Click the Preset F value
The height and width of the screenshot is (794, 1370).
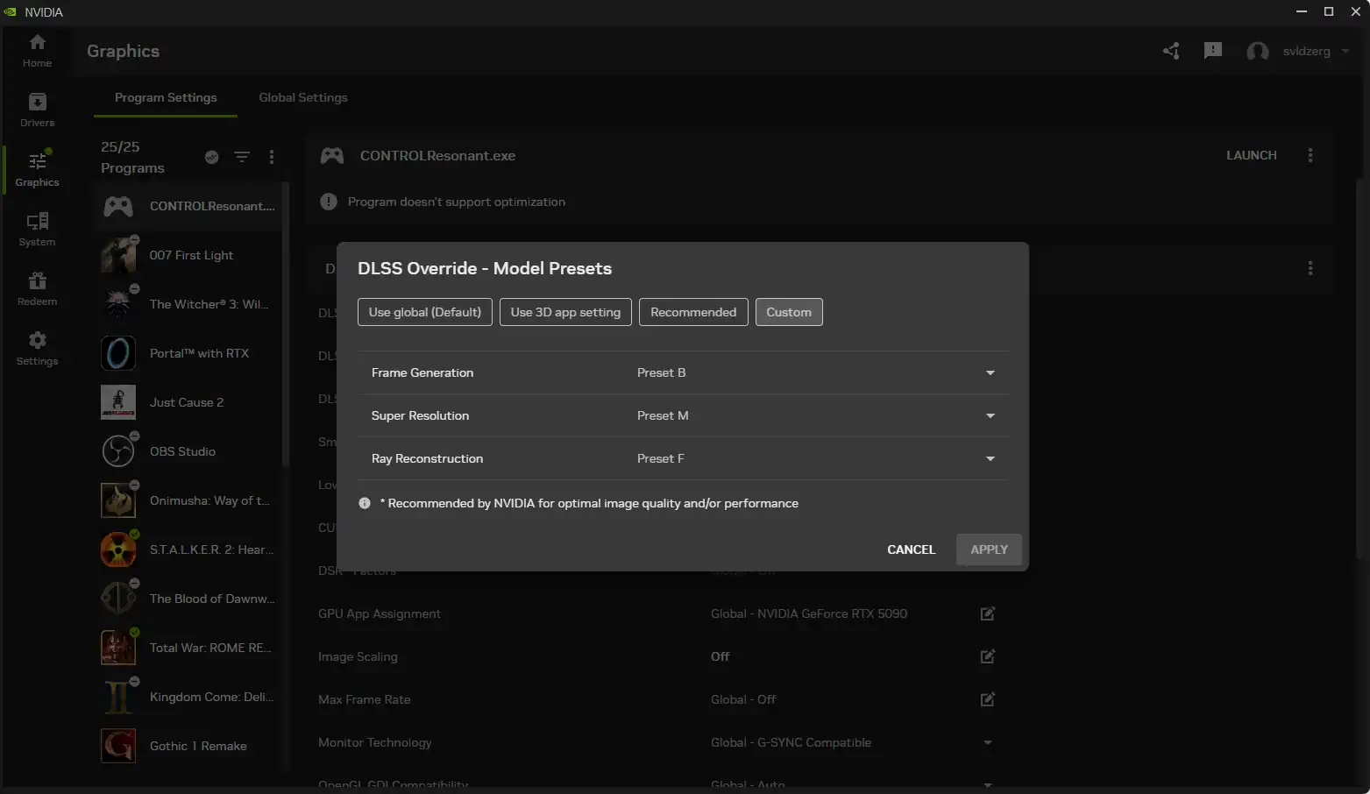point(661,458)
